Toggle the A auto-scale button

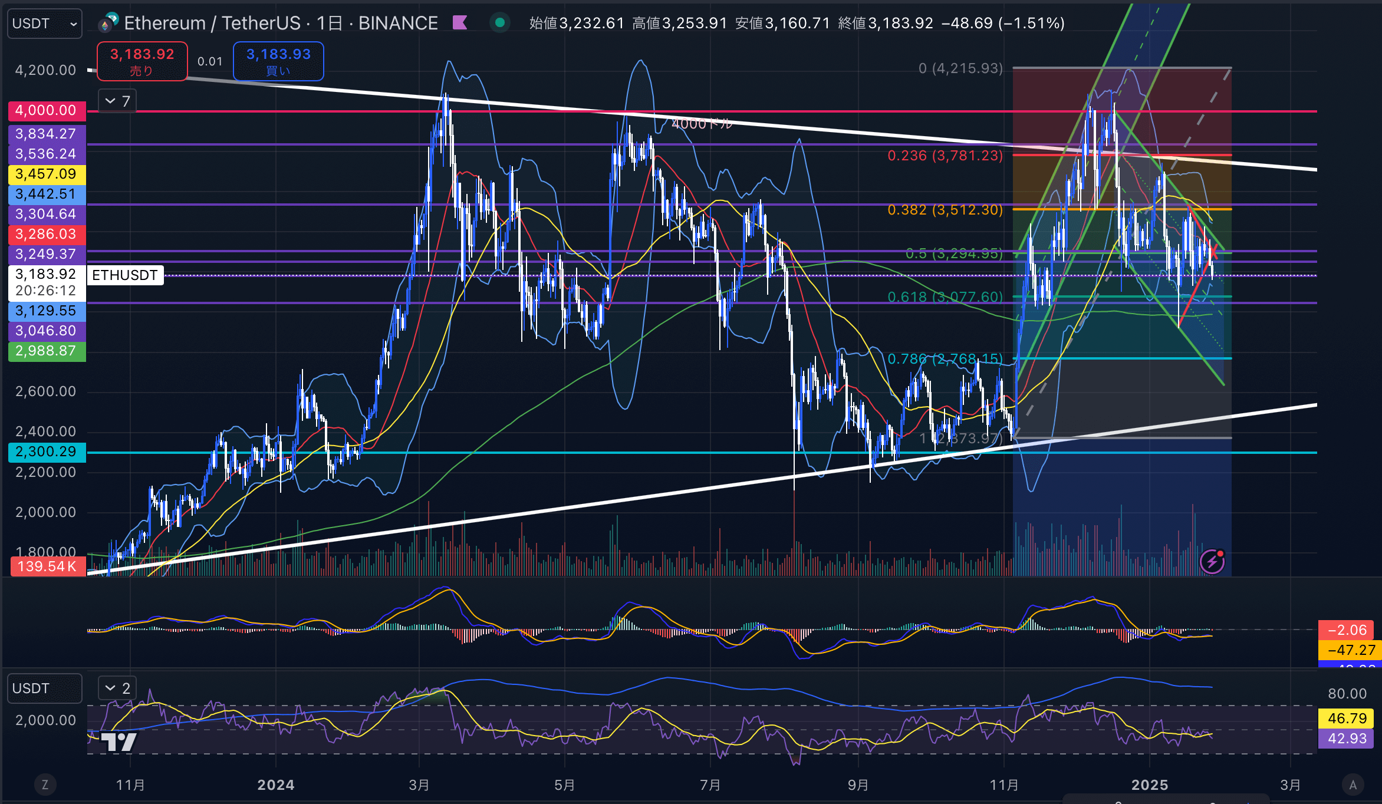[1353, 785]
